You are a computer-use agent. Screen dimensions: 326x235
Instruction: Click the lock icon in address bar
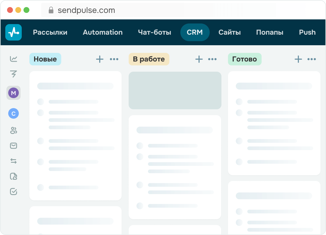tap(51, 10)
